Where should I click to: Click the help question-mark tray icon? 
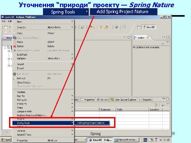point(151,140)
